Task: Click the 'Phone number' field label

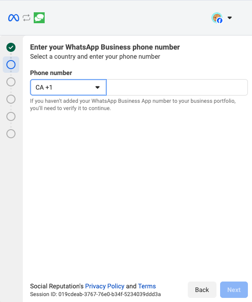Action: click(51, 73)
